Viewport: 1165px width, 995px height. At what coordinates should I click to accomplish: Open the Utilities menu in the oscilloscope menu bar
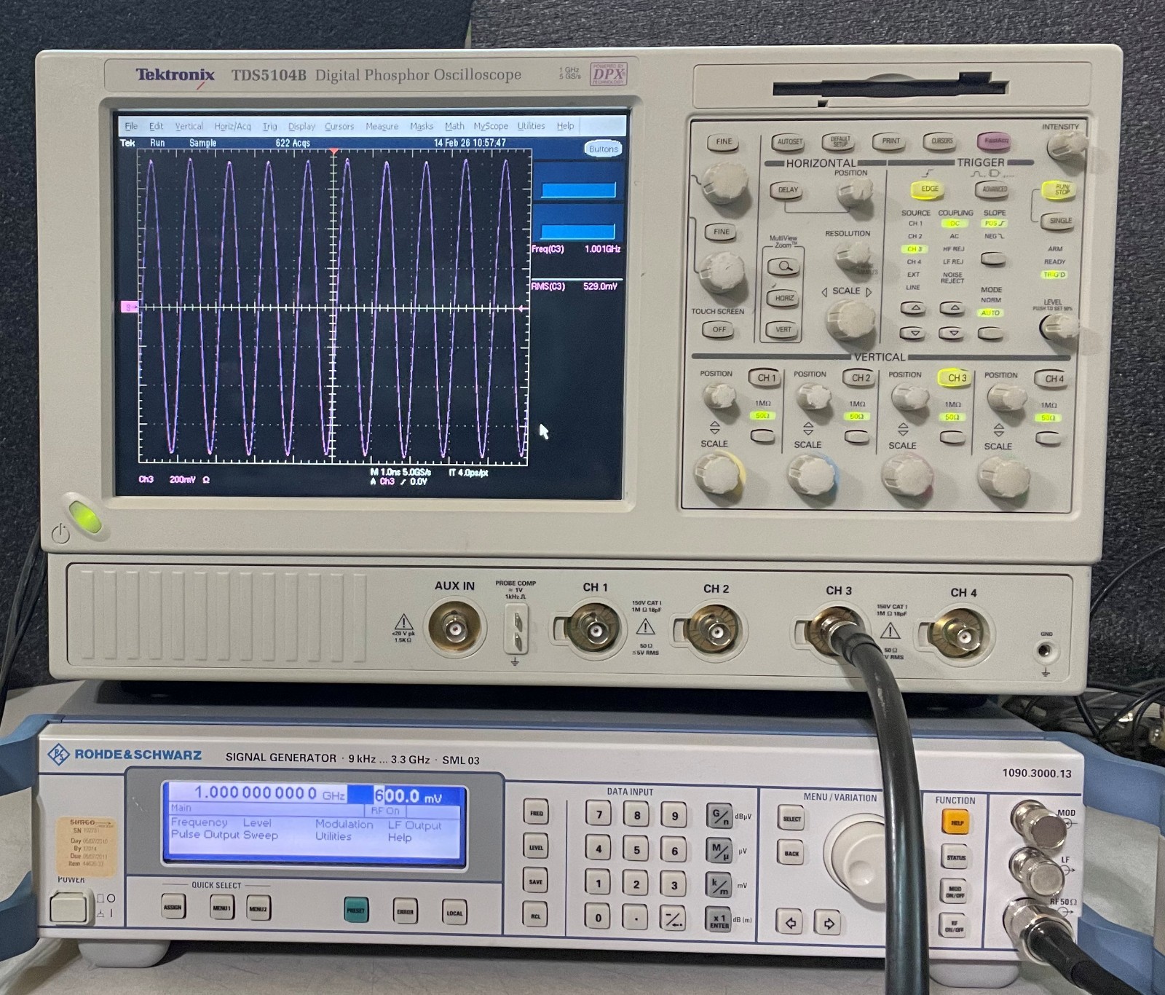click(532, 126)
